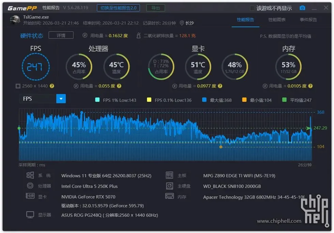Click the memory power plug icon
This screenshot has width=334, height=233.
pyautogui.click(x=265, y=86)
